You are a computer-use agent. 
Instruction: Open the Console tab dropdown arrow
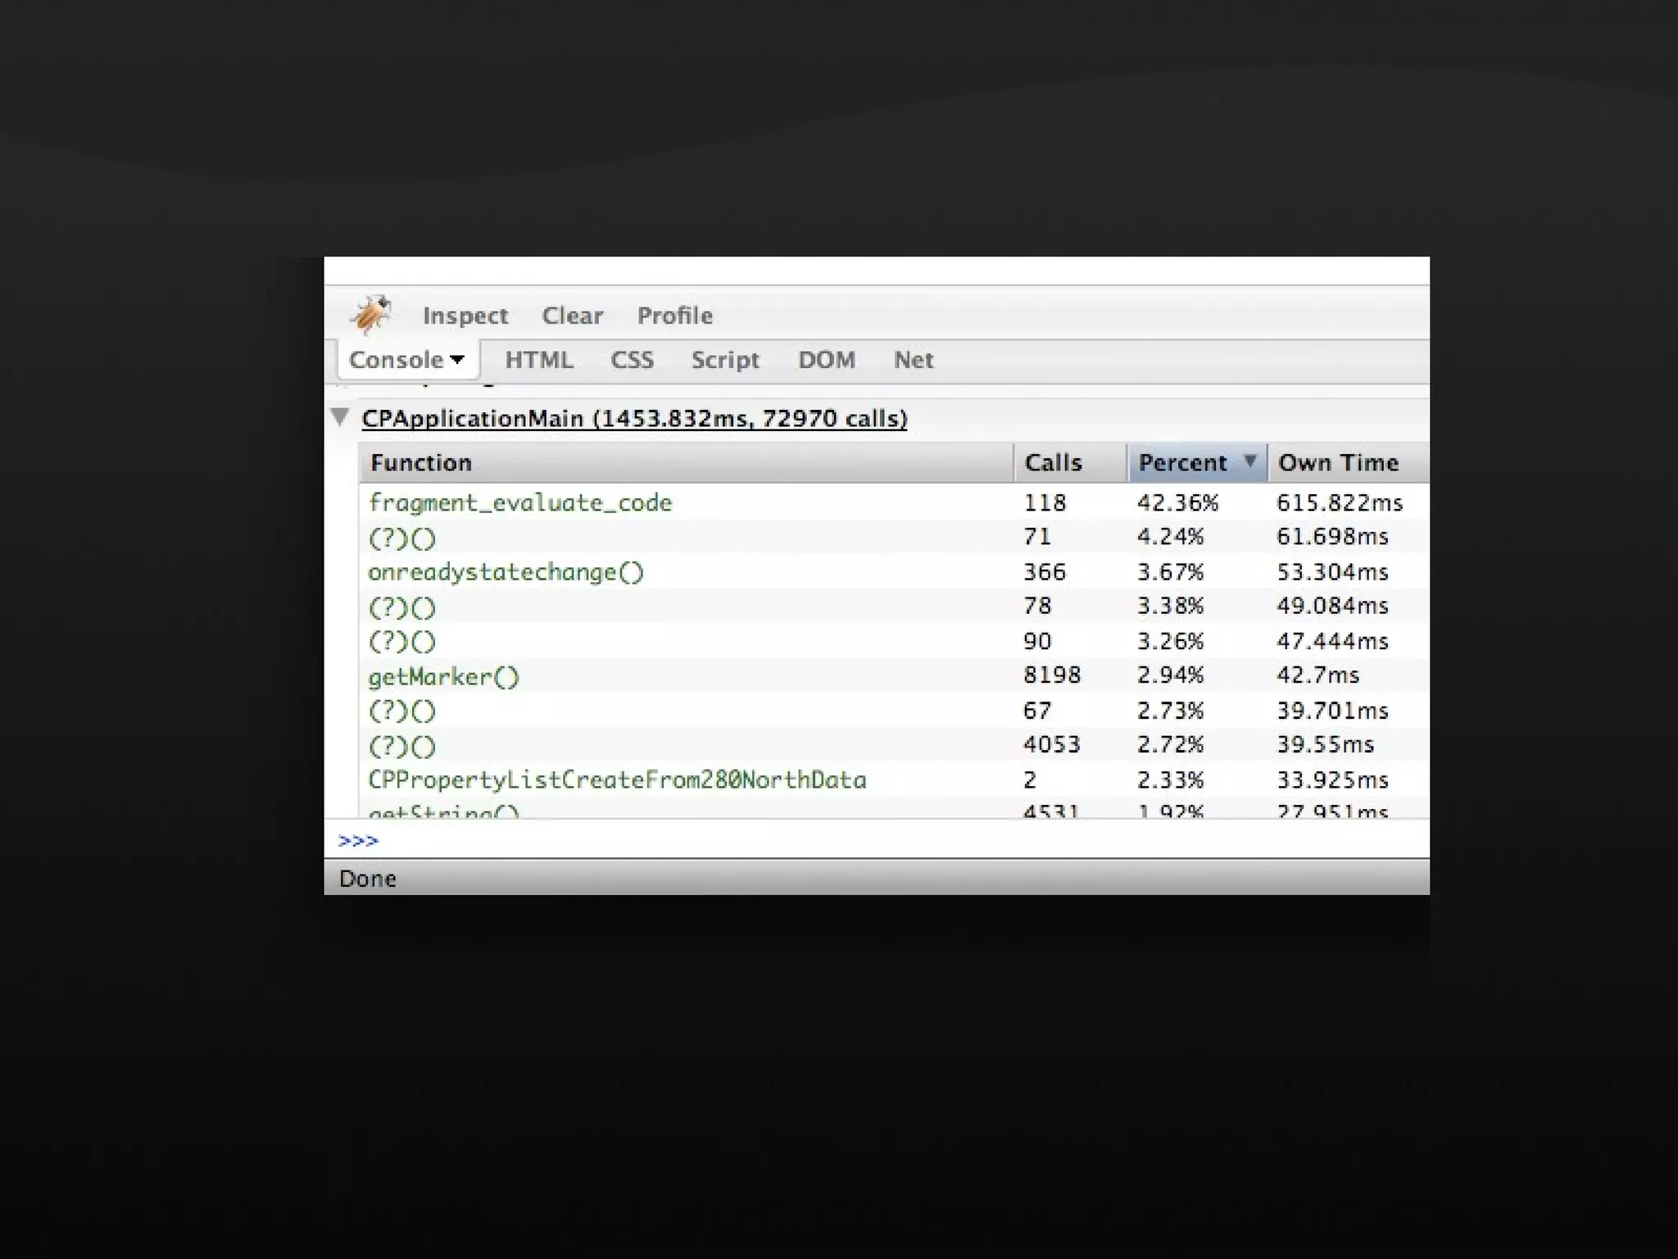457,360
